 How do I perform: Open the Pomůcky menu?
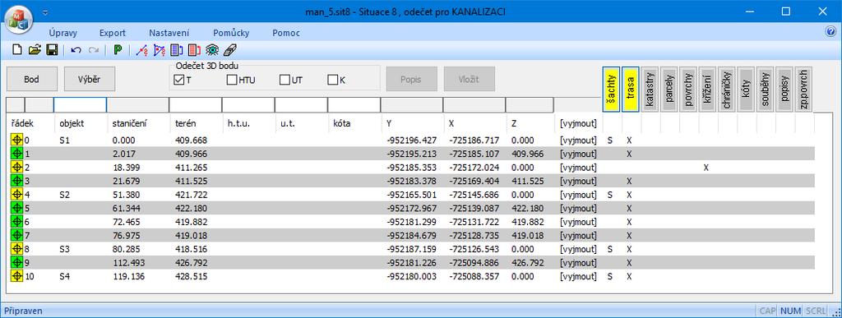(231, 33)
